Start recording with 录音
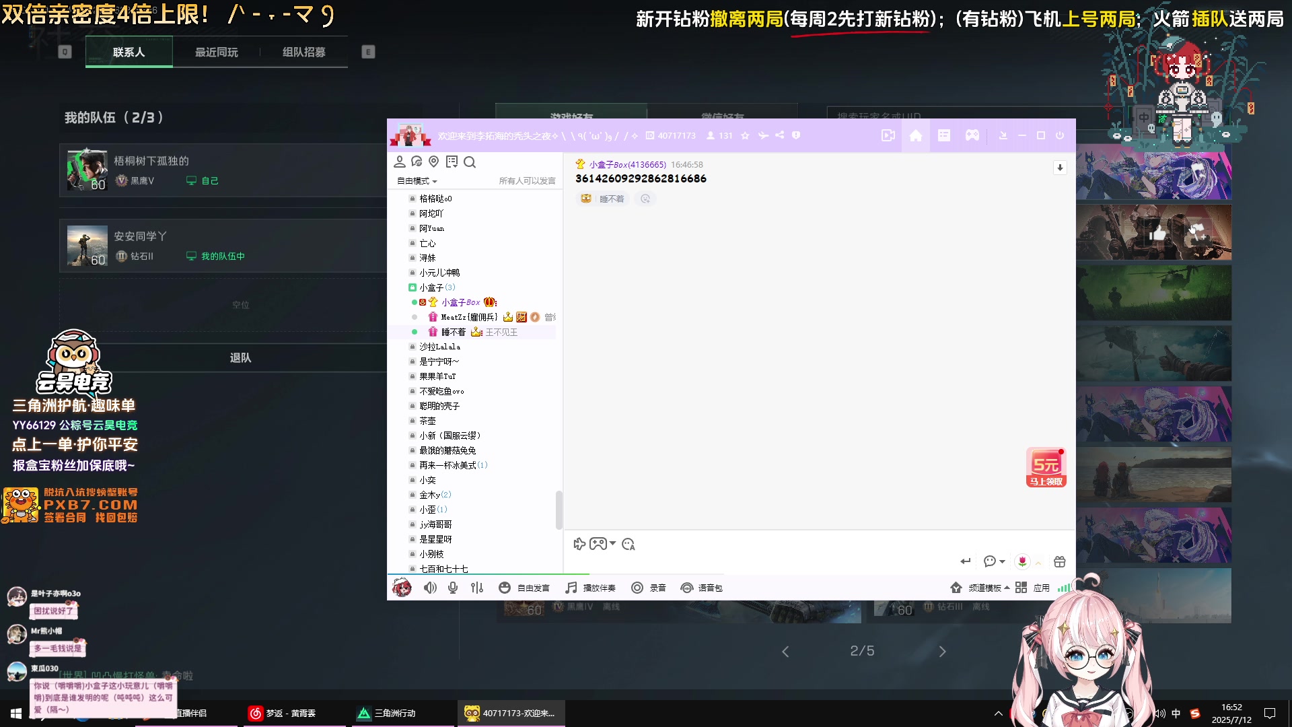Viewport: 1292px width, 727px height. click(x=649, y=588)
